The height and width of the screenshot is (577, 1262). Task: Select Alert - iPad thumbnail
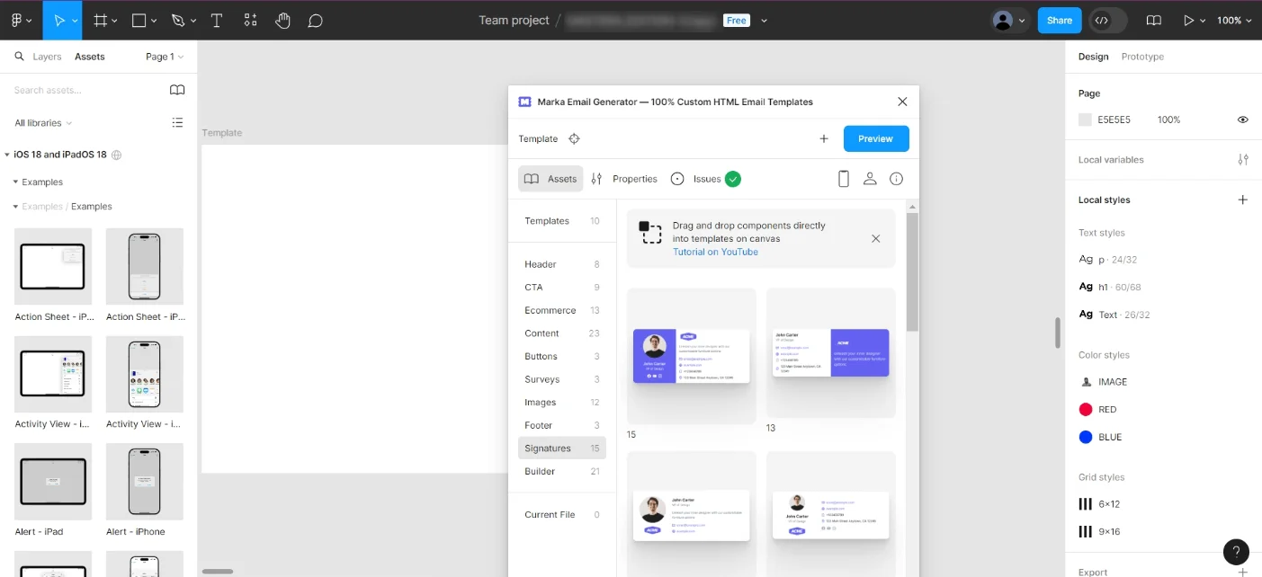pos(53,481)
